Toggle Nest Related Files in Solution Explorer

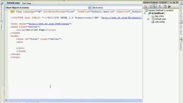[155, 7]
